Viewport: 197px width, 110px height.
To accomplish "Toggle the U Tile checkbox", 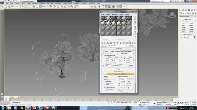I will point(125,58).
